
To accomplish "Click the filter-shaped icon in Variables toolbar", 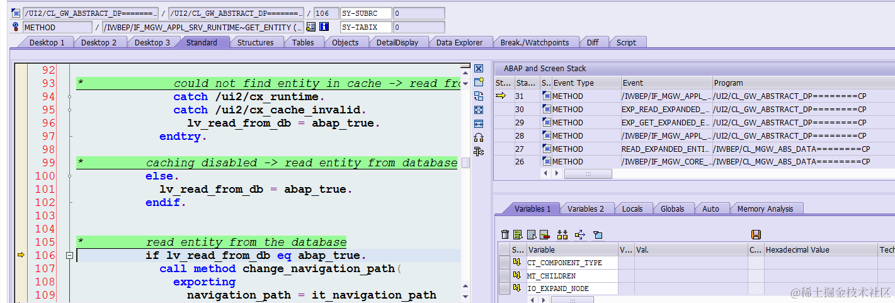I will 598,234.
